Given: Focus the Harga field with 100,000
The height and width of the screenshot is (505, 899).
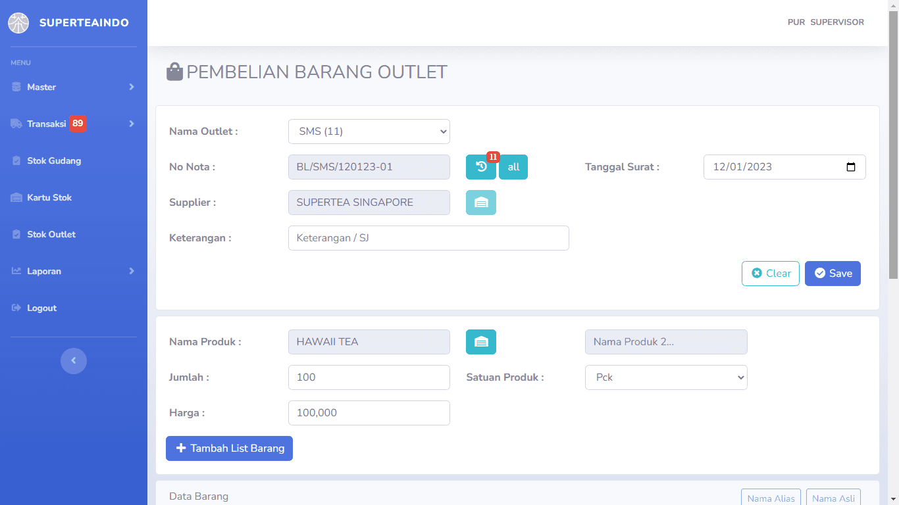Looking at the screenshot, I should click(369, 413).
